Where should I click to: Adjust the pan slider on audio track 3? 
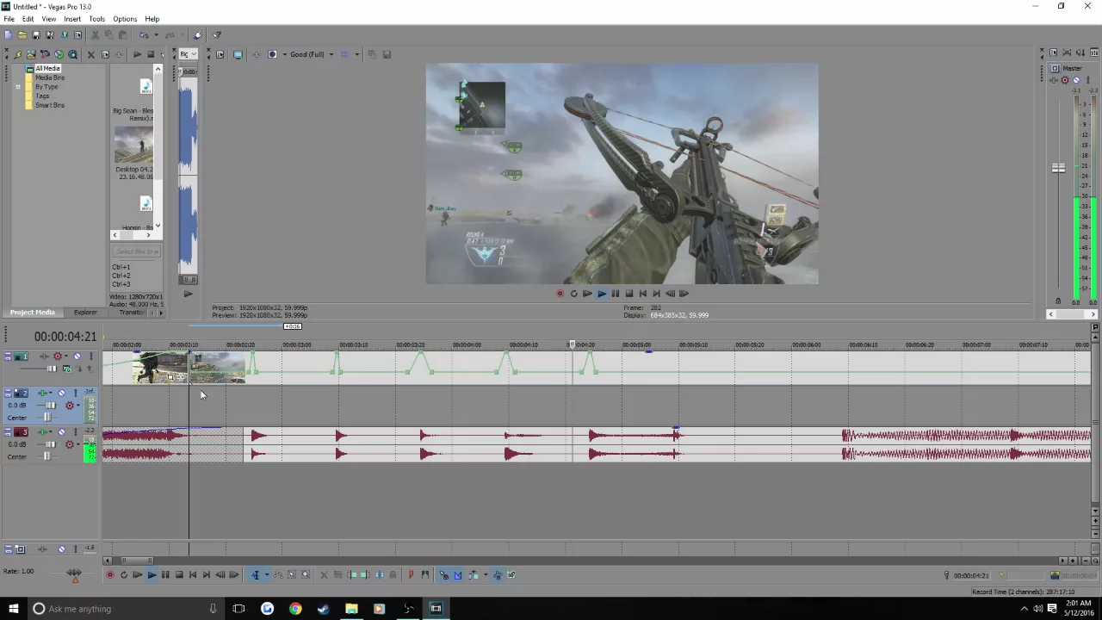(46, 456)
